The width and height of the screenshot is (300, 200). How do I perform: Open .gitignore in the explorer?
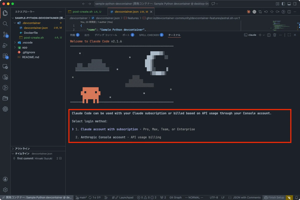point(38,52)
